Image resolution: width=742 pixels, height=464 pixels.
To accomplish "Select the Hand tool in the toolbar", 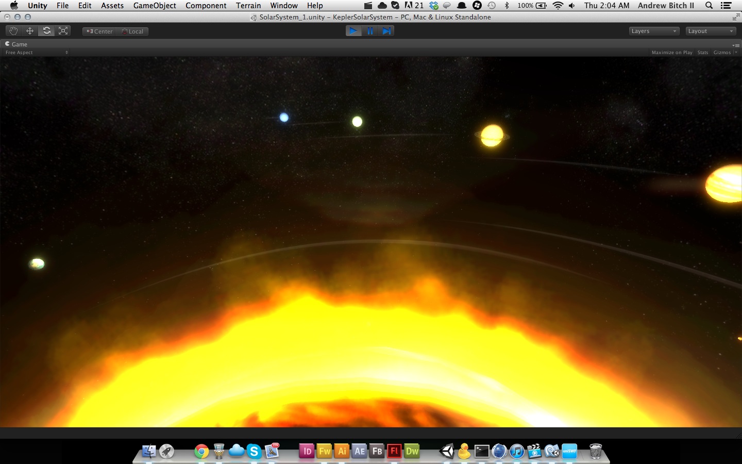I will (13, 31).
